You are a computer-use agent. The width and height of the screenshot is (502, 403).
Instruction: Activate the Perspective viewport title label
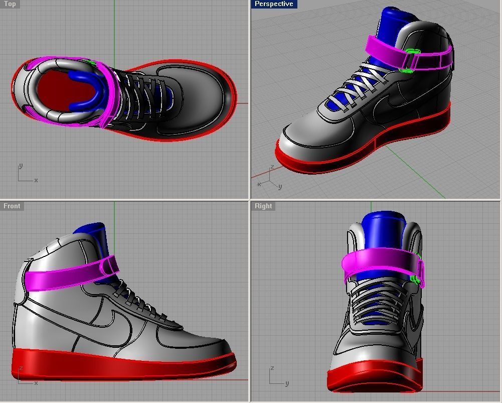tap(274, 4)
